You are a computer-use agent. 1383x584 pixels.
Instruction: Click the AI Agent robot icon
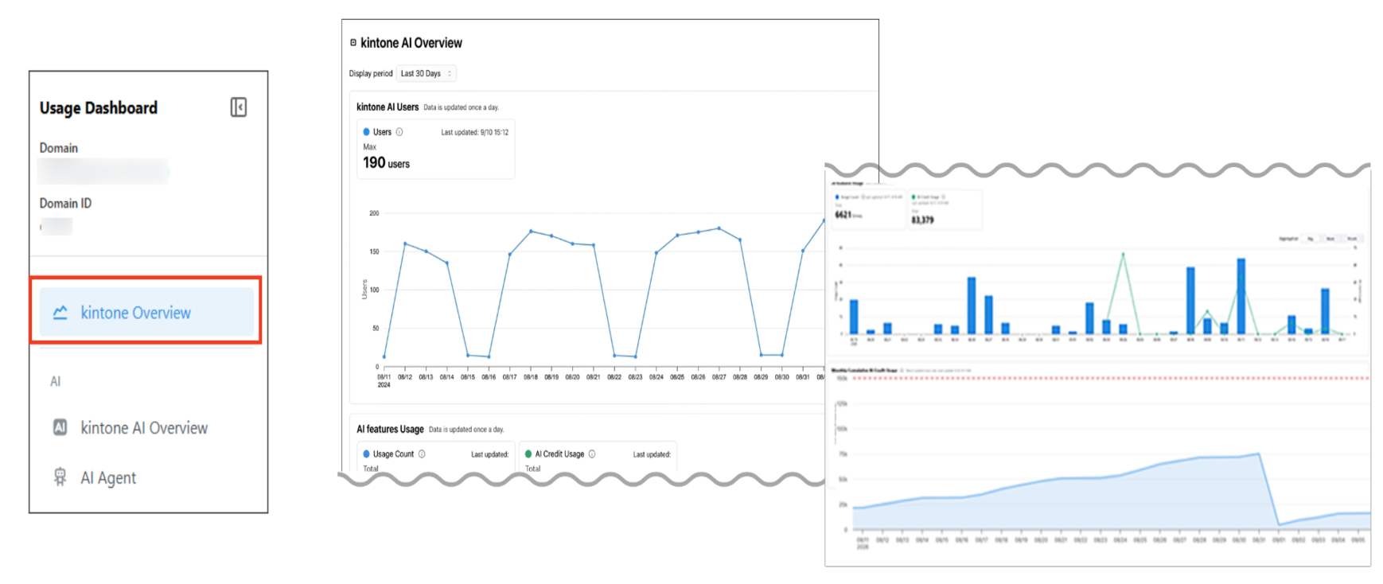click(x=60, y=477)
